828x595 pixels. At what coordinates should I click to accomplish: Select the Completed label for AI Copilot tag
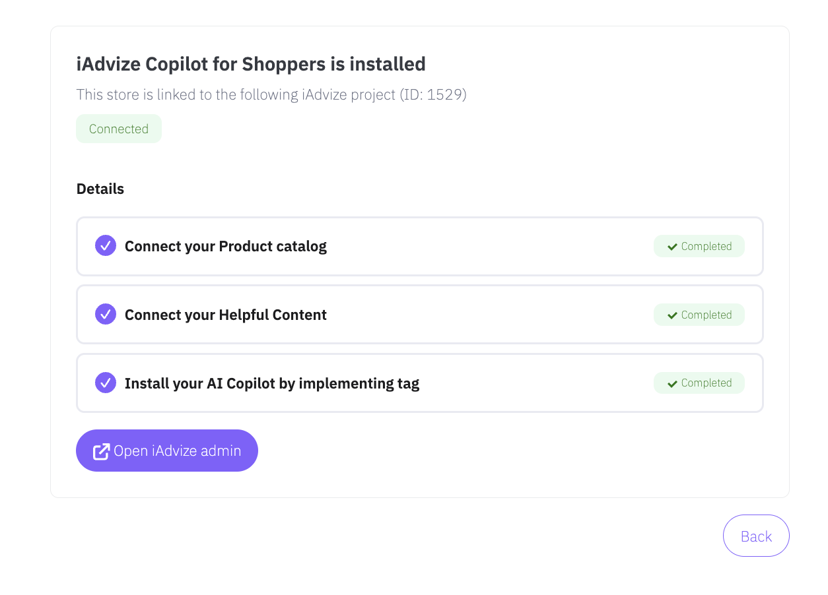coord(706,383)
